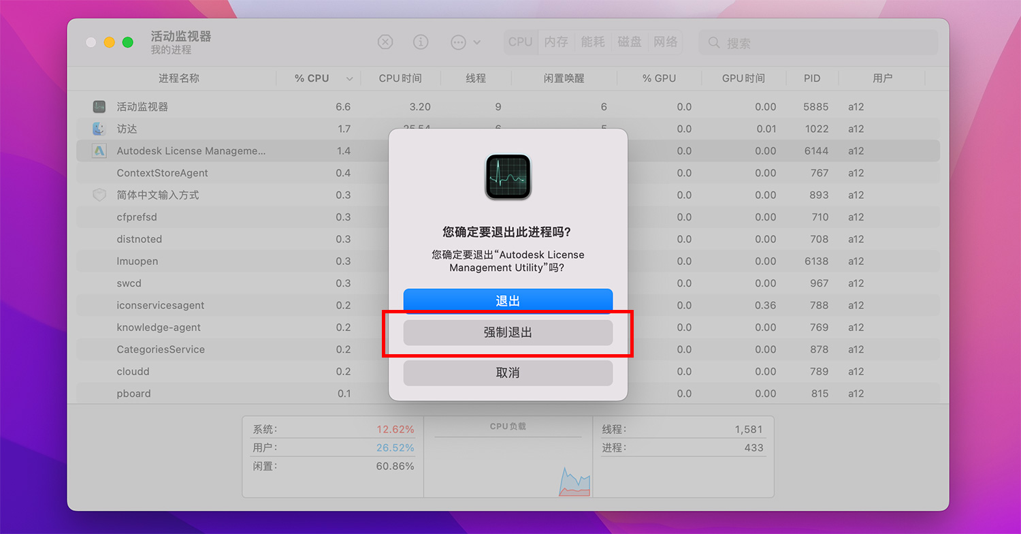Select the 活动监视器 process name
This screenshot has width=1021, height=534.
point(142,107)
